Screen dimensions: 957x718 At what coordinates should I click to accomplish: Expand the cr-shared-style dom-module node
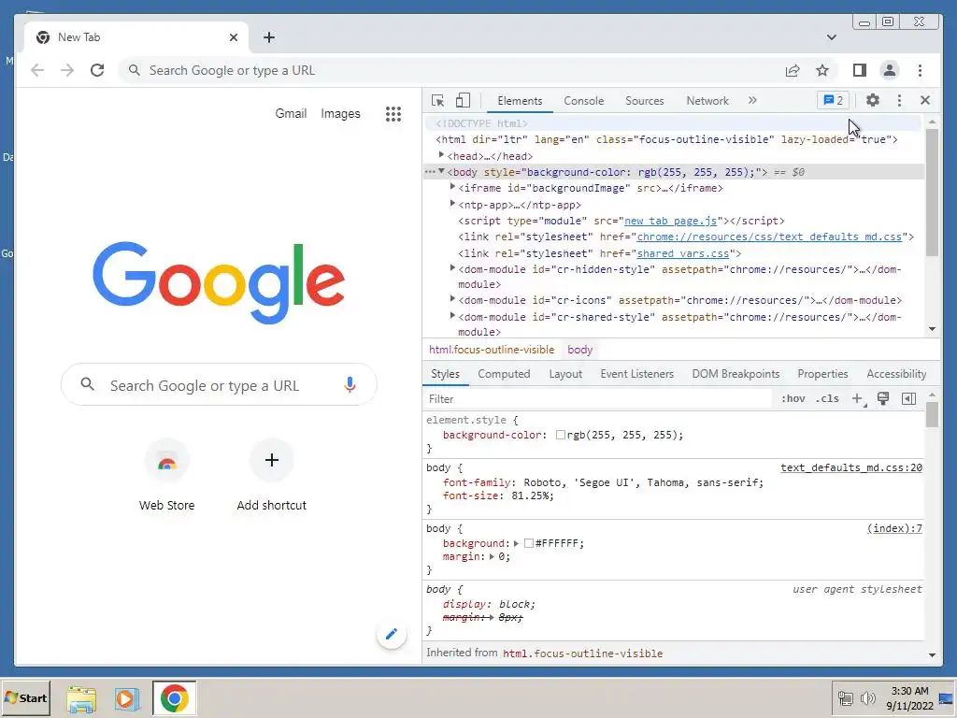click(452, 316)
